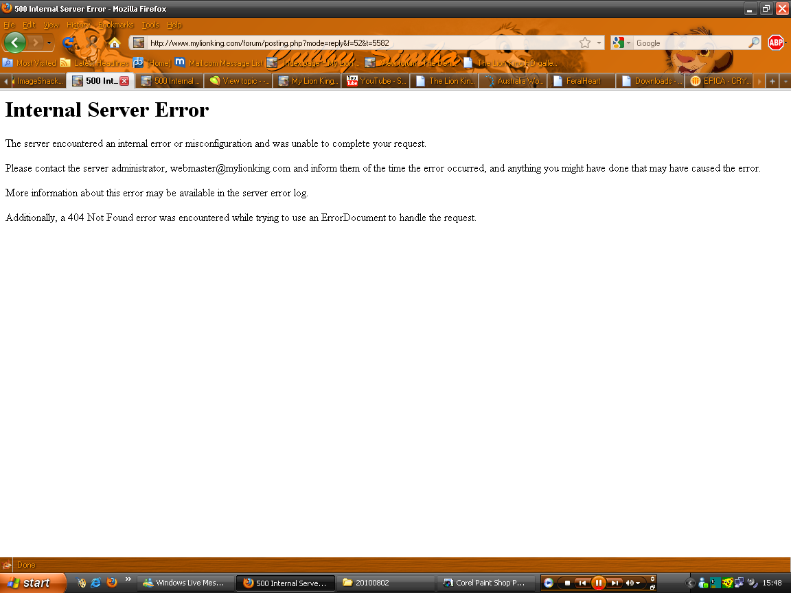Click the green Back navigation button
The image size is (791, 593).
(x=14, y=43)
